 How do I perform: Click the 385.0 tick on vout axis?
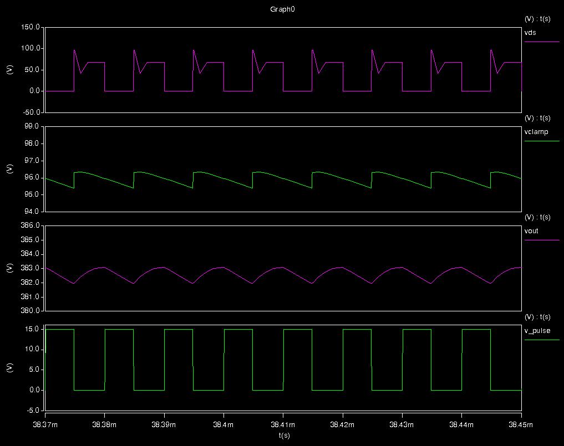coord(31,240)
